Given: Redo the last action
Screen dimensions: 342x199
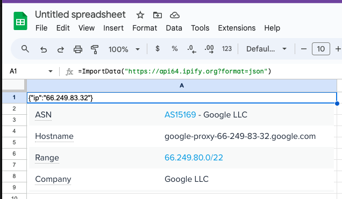Looking at the screenshot, I should point(60,49).
